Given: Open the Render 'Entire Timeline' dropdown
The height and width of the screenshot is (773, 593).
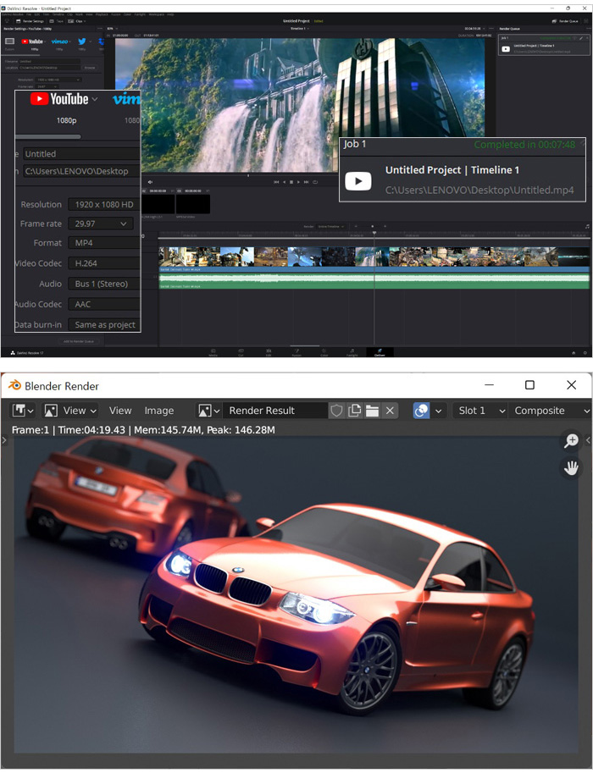Looking at the screenshot, I should [331, 226].
